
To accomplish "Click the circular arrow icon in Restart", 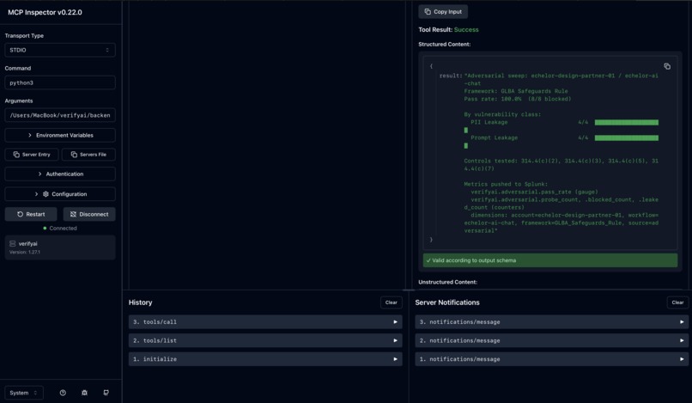I will (x=20, y=214).
